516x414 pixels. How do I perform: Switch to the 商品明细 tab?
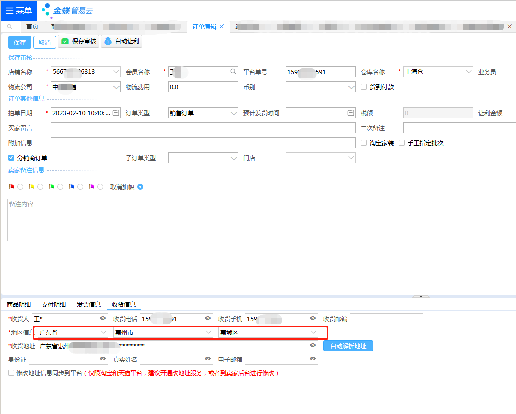pyautogui.click(x=19, y=304)
